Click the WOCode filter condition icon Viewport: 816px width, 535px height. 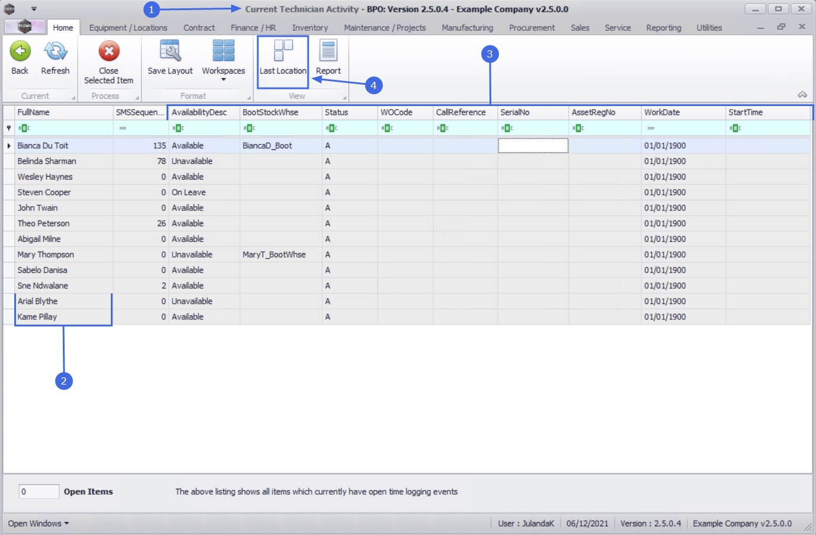[387, 128]
